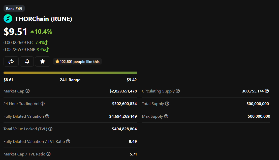Click Total Value Locked (TVL) help icon
The image size is (279, 160).
click(50, 129)
